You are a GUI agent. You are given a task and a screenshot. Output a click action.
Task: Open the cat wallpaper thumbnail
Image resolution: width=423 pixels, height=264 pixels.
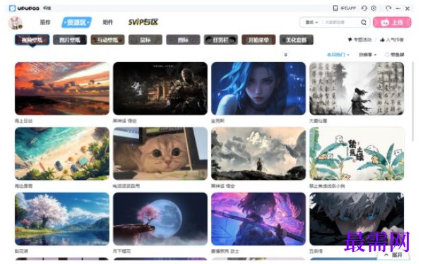(160, 154)
